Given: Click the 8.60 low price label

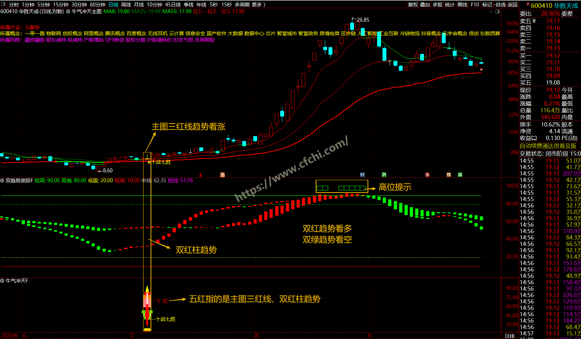Looking at the screenshot, I should tap(108, 171).
